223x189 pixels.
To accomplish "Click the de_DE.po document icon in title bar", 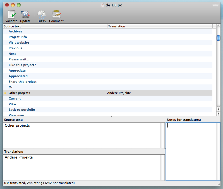I will coord(102,5).
